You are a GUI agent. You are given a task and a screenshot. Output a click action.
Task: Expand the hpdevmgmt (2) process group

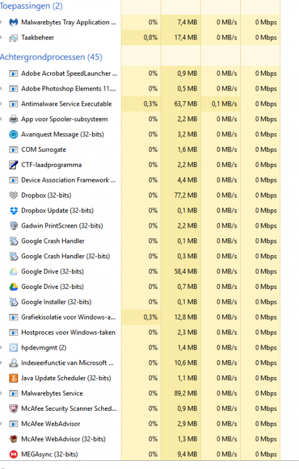coord(1,348)
